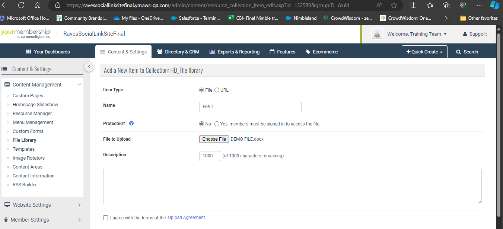503x229 pixels.
Task: Click the Training Team profile avatar
Action: (377, 34)
